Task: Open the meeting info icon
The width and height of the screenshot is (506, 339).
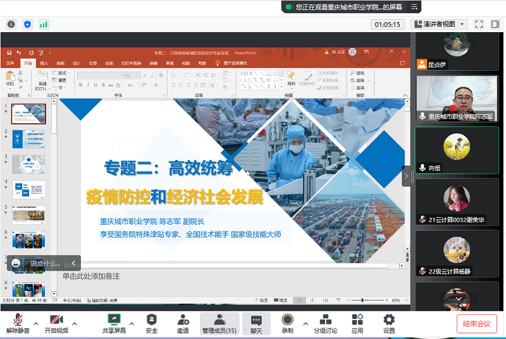Action: point(11,24)
